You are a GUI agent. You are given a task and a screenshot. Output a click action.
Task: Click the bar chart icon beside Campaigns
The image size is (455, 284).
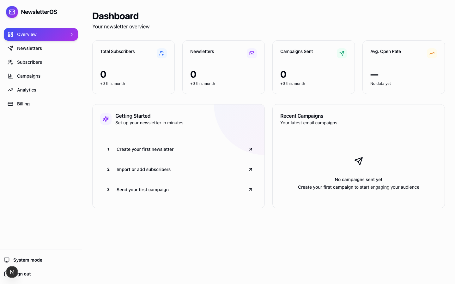10,76
